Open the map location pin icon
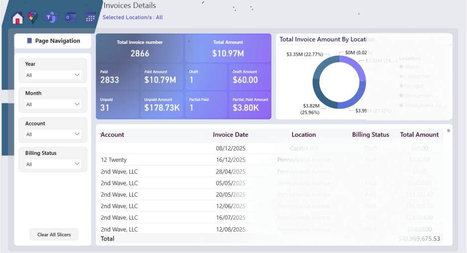 tap(33, 18)
